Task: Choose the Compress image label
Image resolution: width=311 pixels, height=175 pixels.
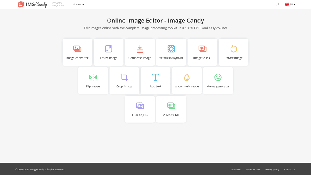Action: coord(140,58)
